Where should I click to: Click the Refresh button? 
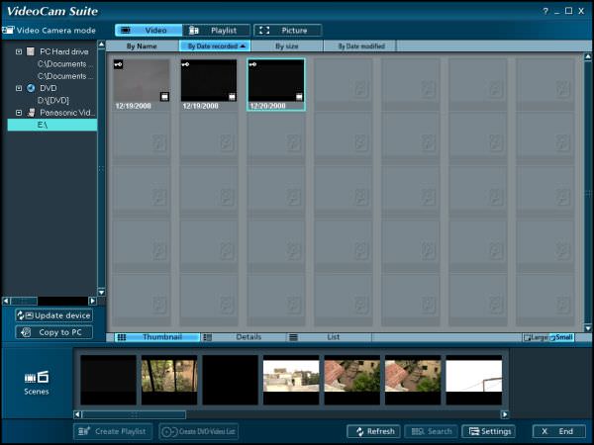373,431
